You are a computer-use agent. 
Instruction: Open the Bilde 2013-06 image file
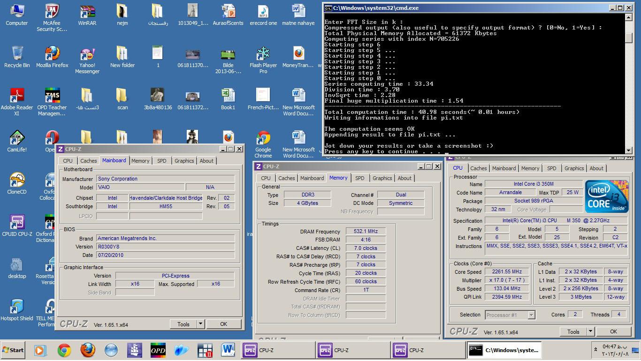(x=228, y=60)
